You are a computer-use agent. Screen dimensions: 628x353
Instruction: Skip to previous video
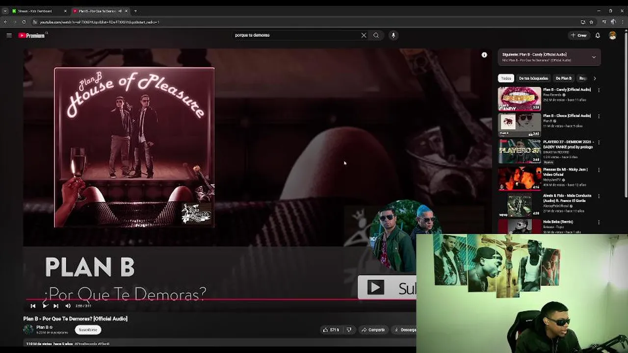[x=33, y=306]
